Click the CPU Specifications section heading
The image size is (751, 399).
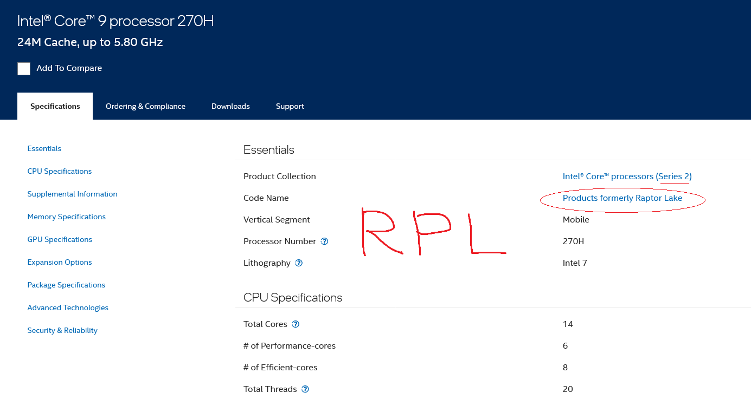[293, 298]
